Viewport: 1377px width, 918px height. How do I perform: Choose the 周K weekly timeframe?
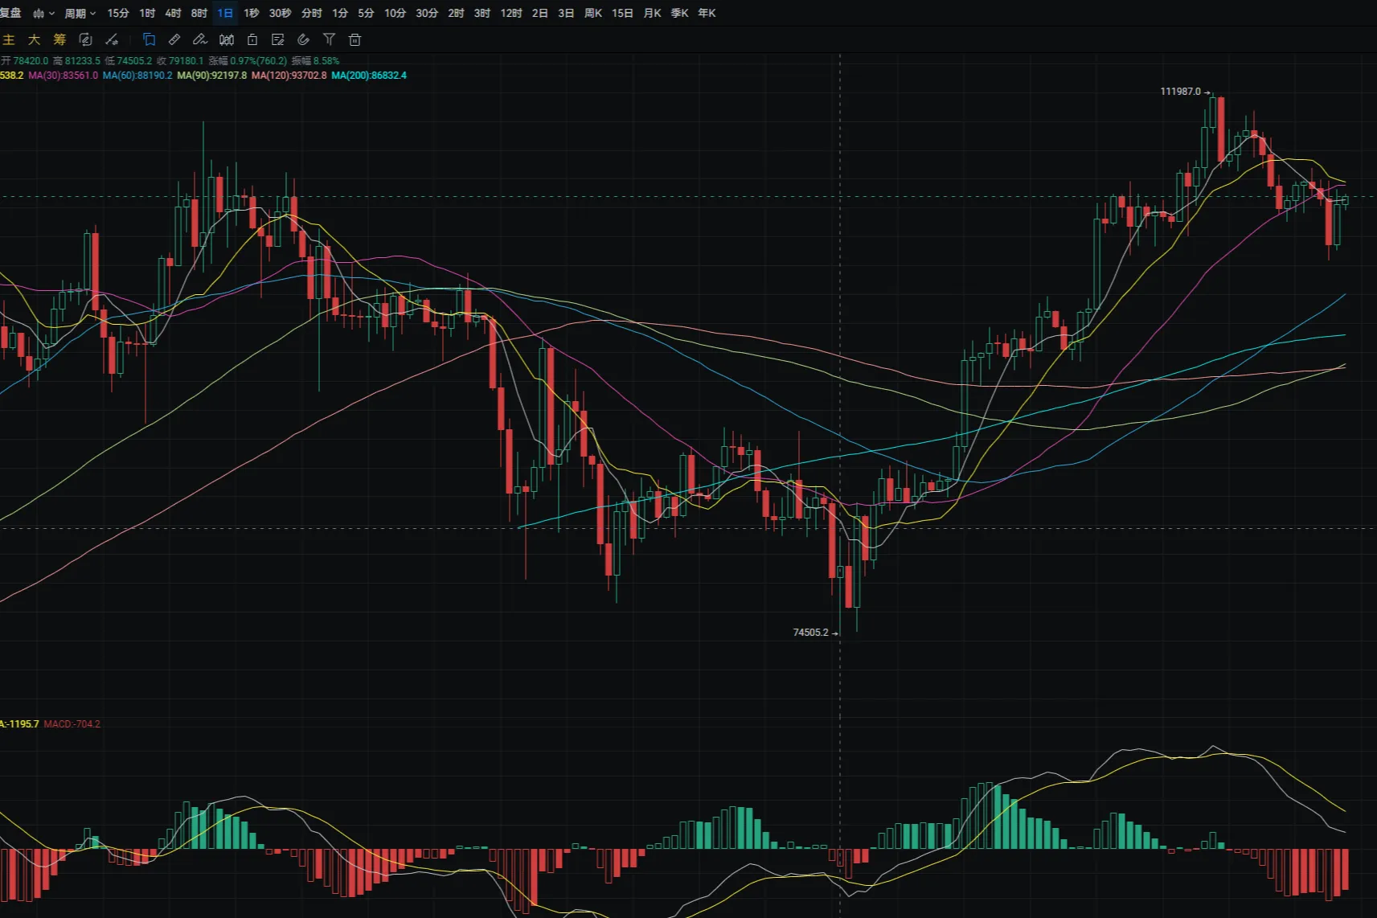coord(593,13)
